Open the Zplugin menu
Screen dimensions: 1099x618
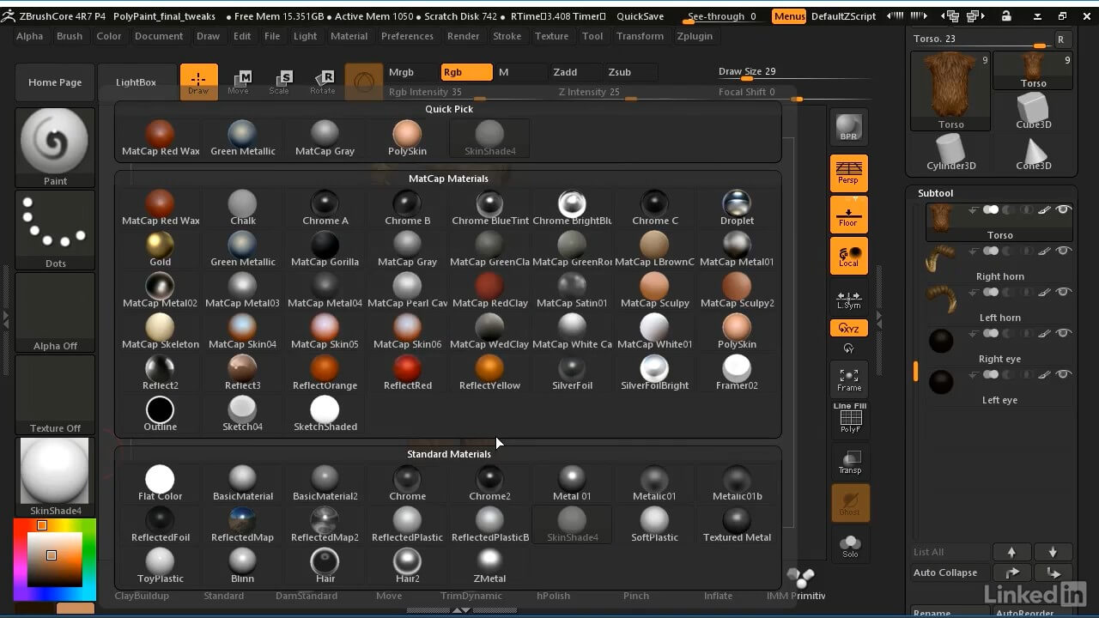695,36
